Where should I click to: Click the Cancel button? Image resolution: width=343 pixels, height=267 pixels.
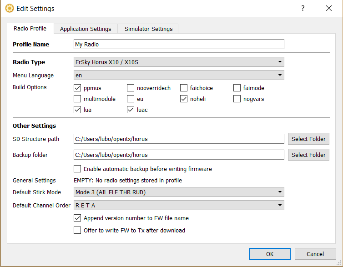[x=315, y=254]
